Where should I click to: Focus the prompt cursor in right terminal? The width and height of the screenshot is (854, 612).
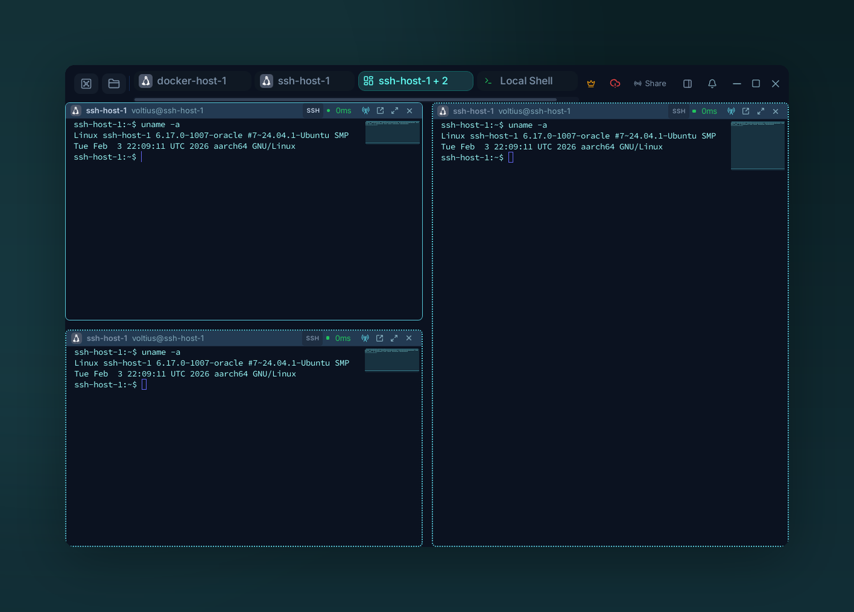click(511, 158)
